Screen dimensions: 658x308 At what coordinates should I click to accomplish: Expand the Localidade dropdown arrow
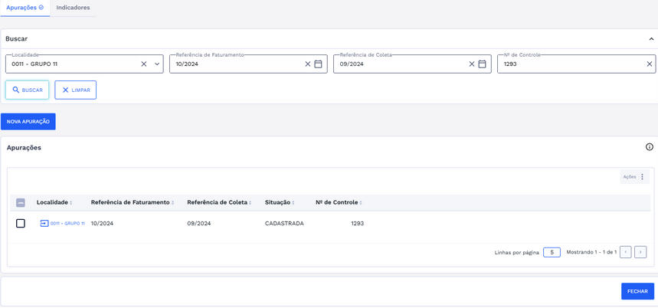click(157, 64)
